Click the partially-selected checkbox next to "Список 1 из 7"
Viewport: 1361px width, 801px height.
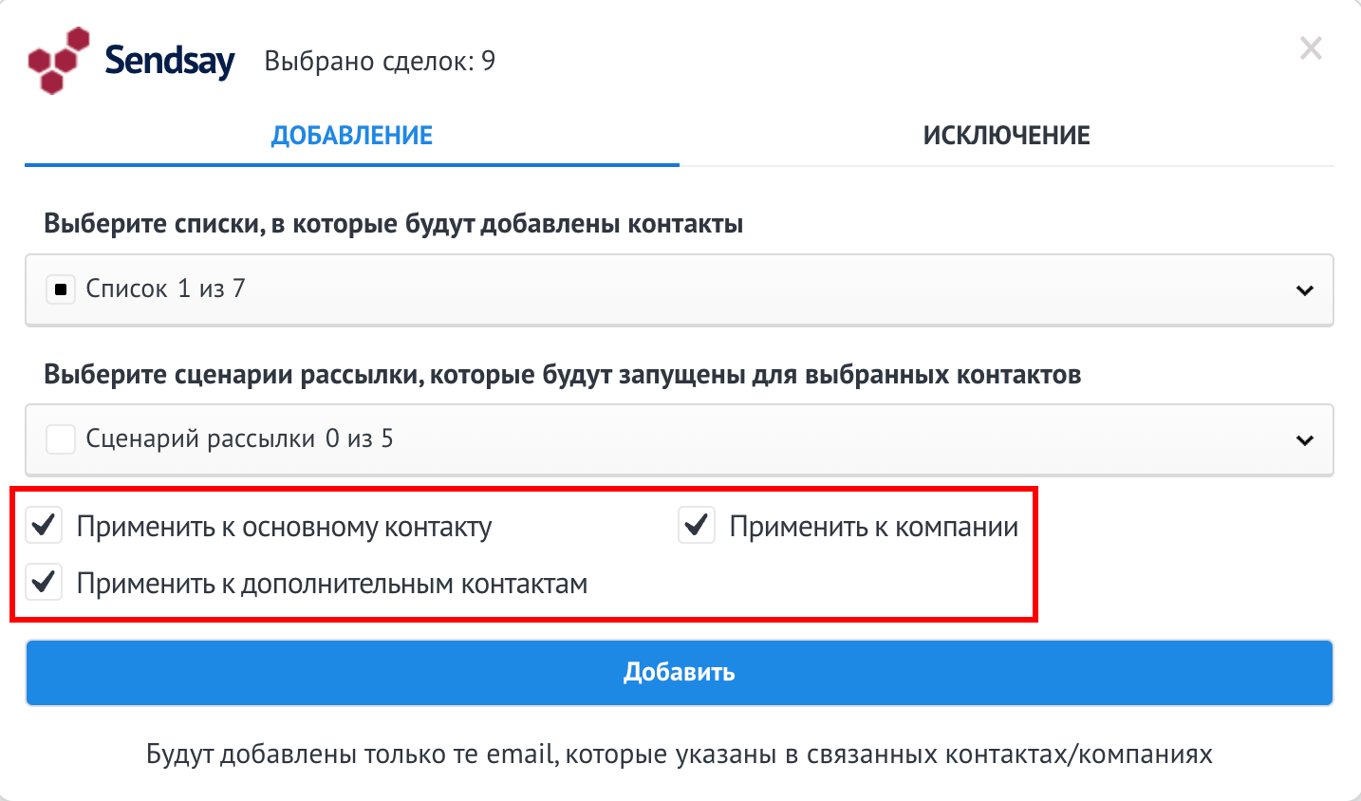(61, 289)
